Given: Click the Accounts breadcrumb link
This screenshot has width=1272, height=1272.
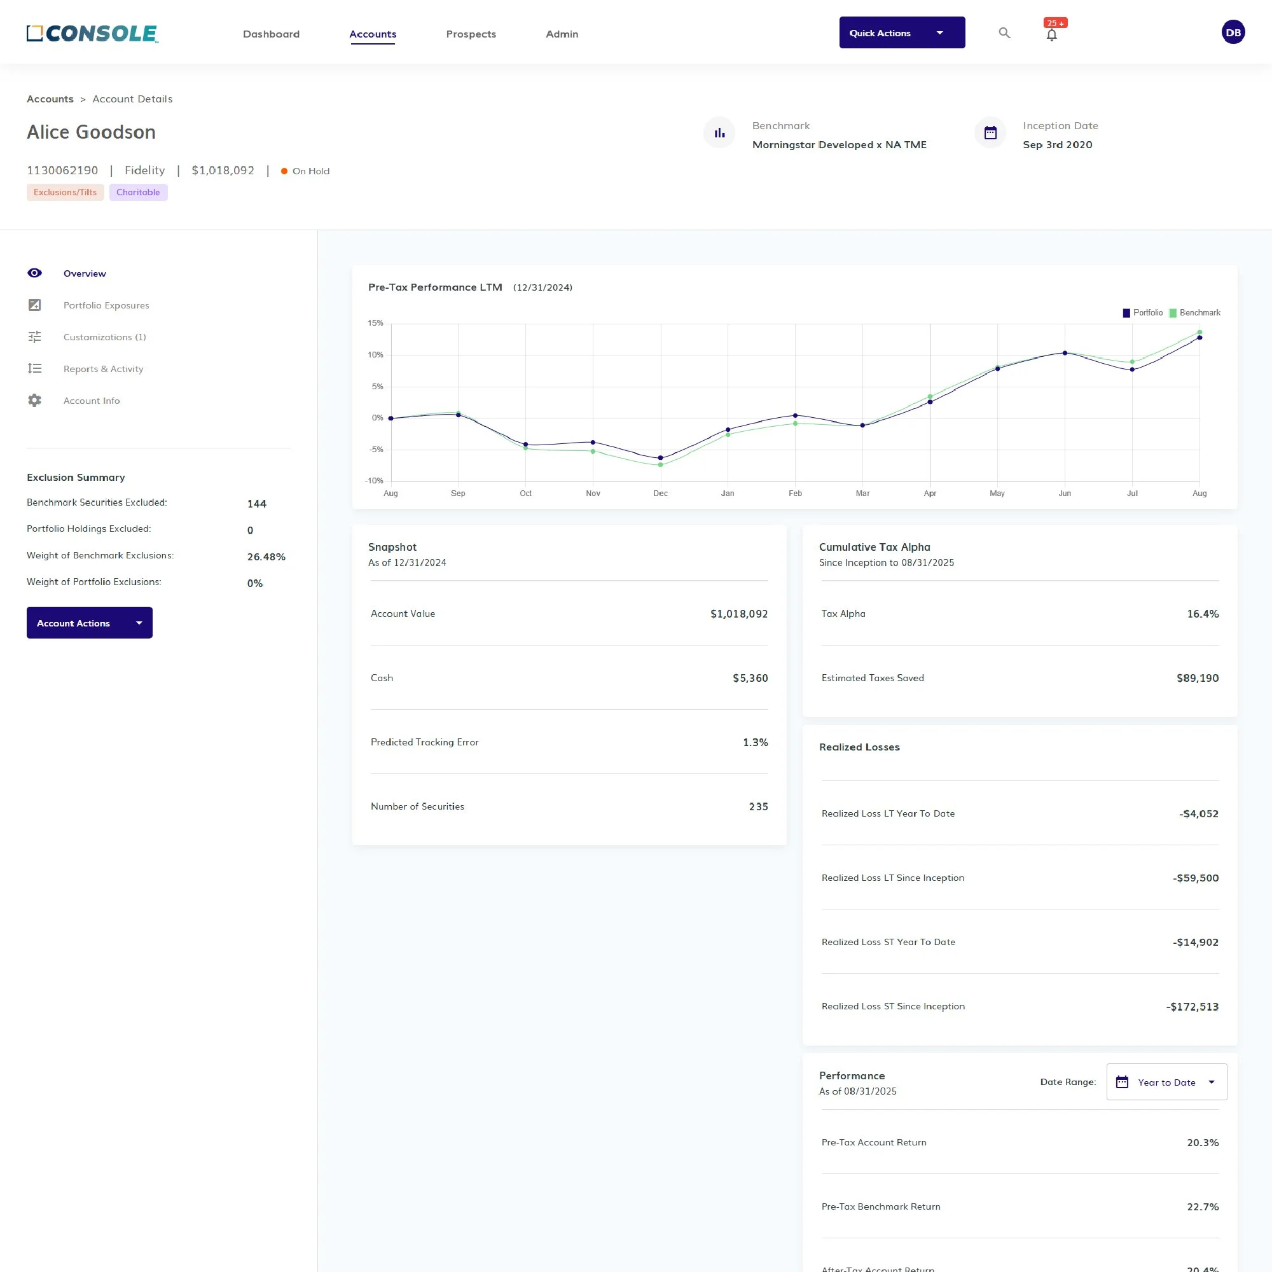Looking at the screenshot, I should click(x=50, y=99).
